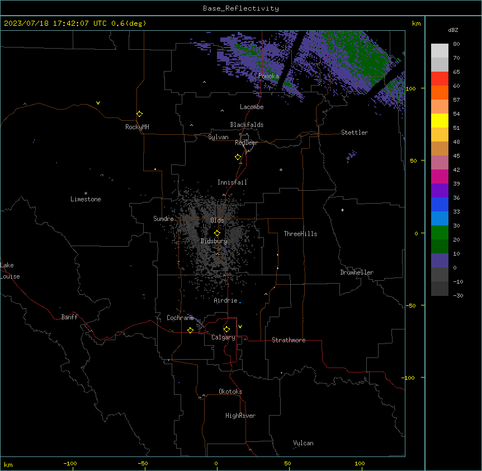Click the yellow diamond marker south of RedDeer
This screenshot has width=482, height=471.
coord(238,157)
